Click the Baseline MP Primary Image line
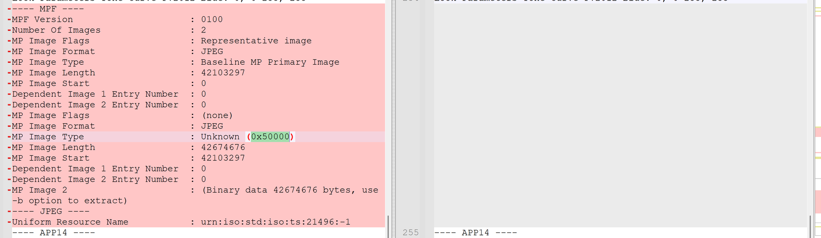Image resolution: width=821 pixels, height=238 pixels. (x=270, y=62)
